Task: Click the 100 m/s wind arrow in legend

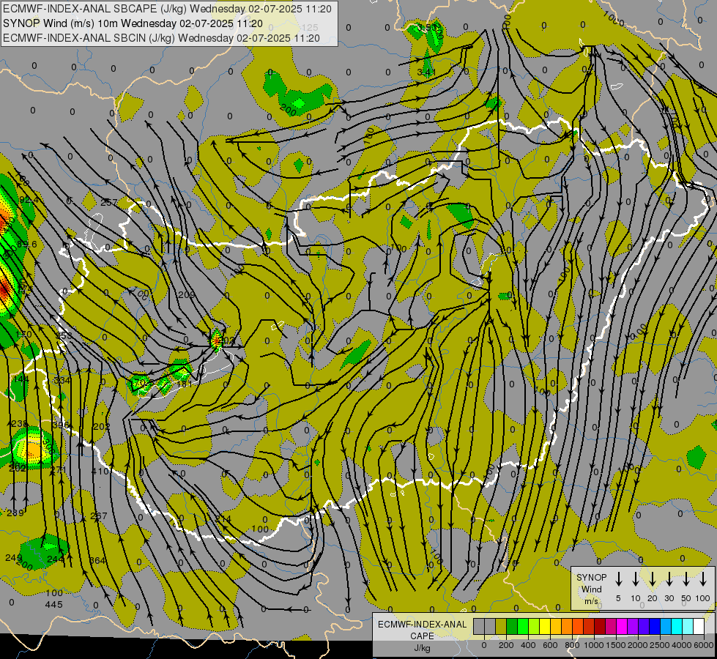Action: (x=703, y=579)
